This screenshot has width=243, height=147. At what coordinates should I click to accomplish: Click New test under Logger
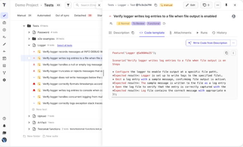coord(39,109)
